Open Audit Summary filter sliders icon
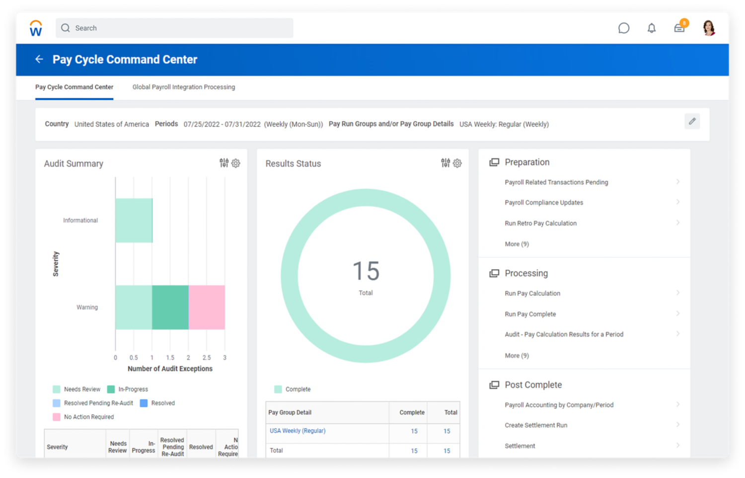 pyautogui.click(x=224, y=163)
